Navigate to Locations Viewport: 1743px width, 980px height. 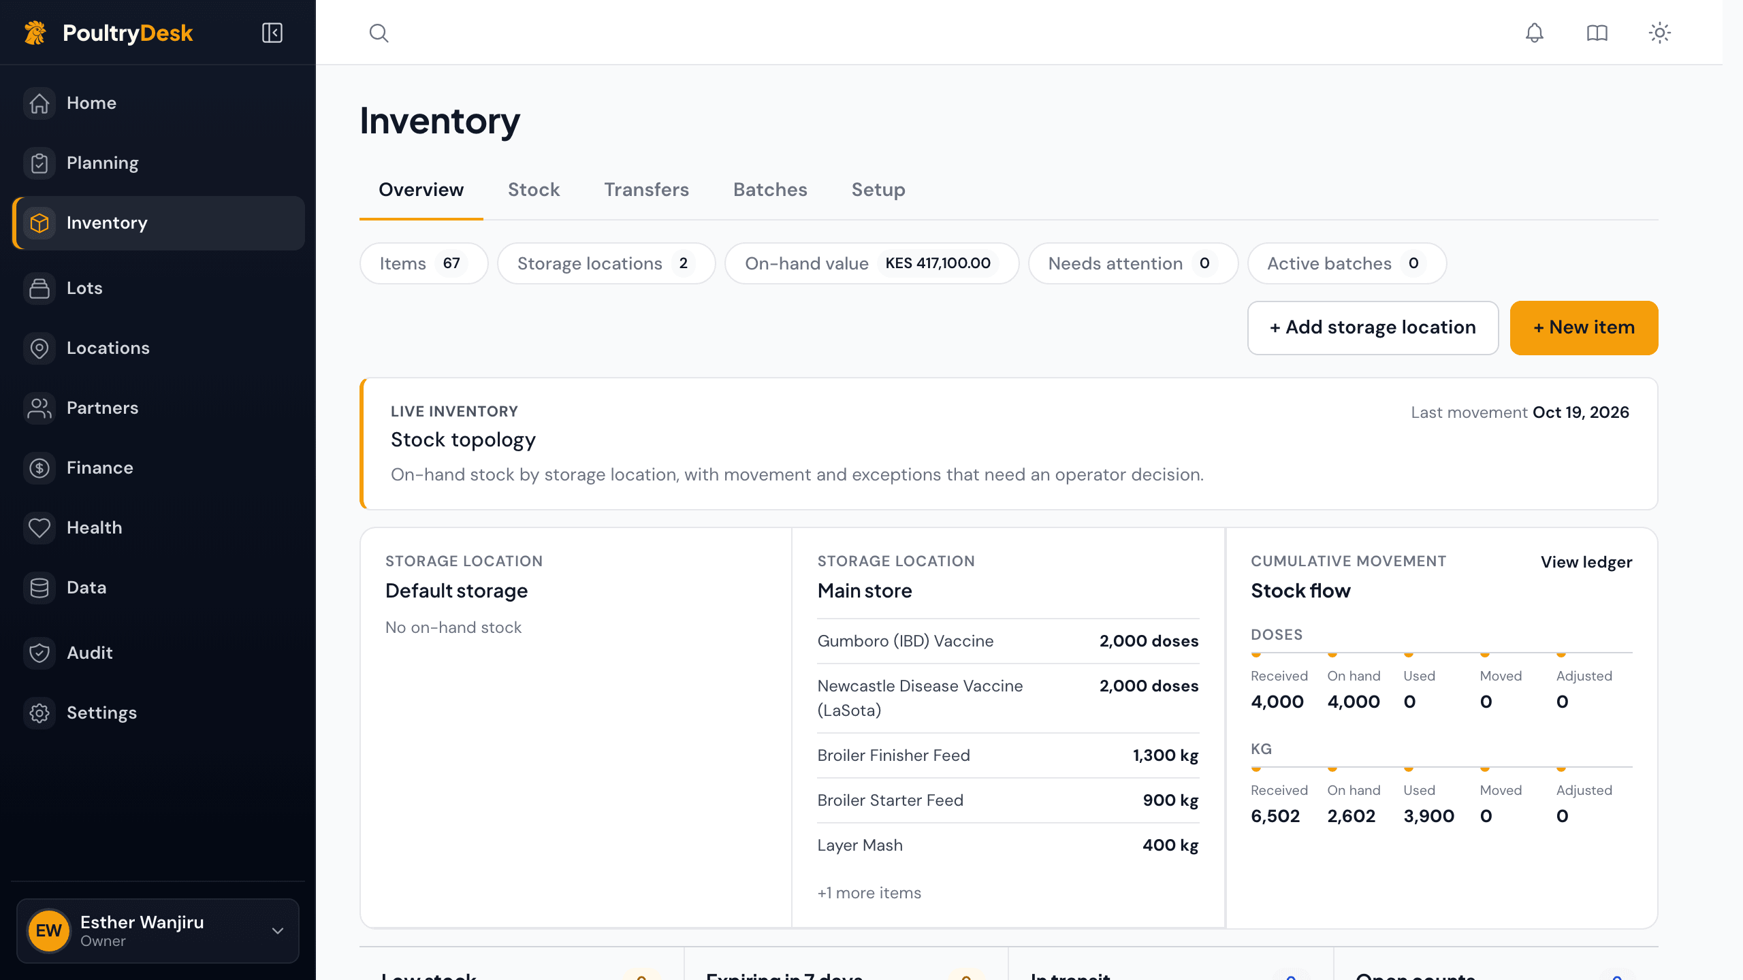pyautogui.click(x=158, y=348)
